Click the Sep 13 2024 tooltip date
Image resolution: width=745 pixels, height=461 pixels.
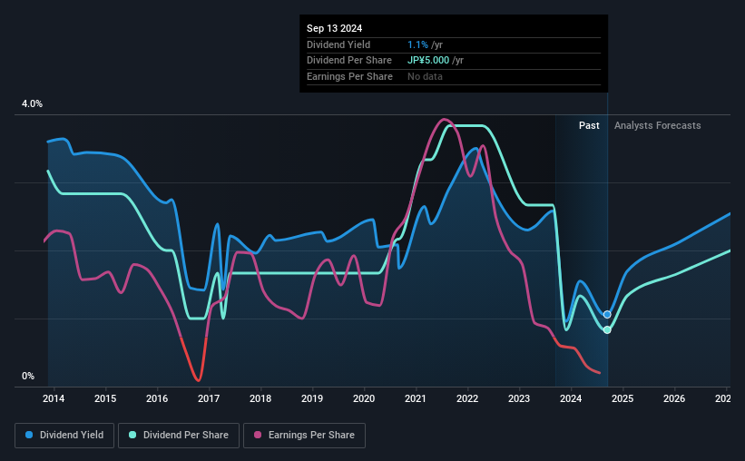point(335,28)
